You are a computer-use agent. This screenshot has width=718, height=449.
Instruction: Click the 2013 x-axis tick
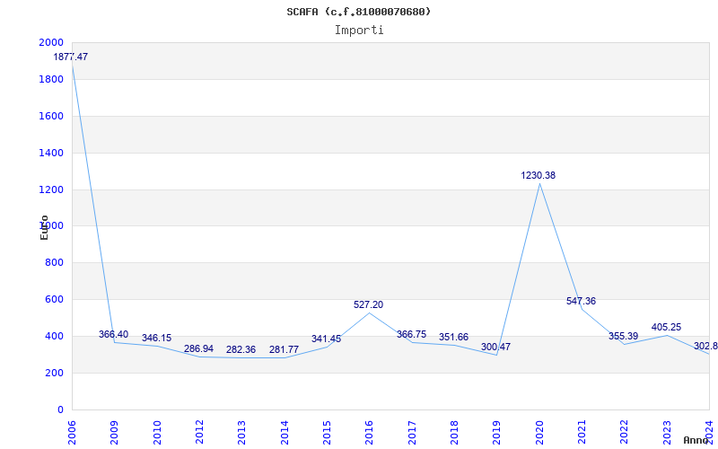(241, 432)
